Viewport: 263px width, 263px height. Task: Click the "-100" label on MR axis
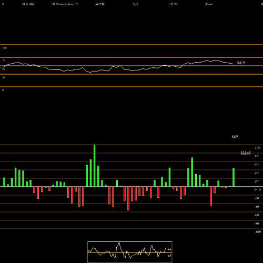(x=257, y=232)
